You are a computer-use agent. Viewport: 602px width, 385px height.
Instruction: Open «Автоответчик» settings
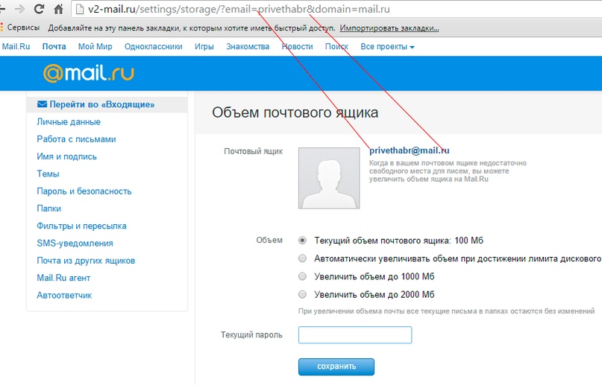[64, 296]
